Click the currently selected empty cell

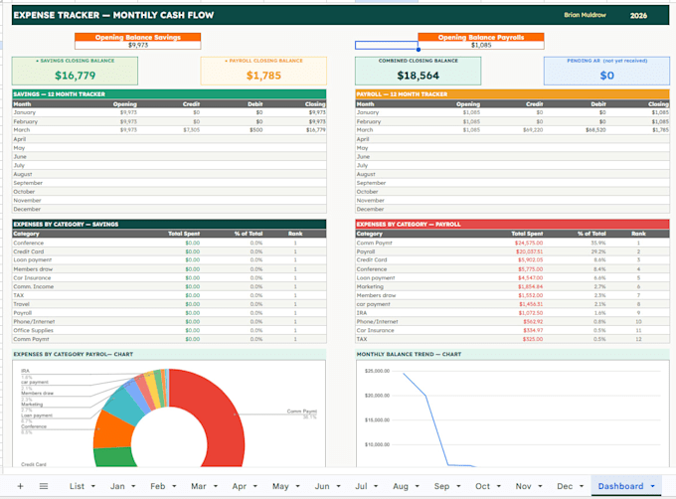(387, 46)
